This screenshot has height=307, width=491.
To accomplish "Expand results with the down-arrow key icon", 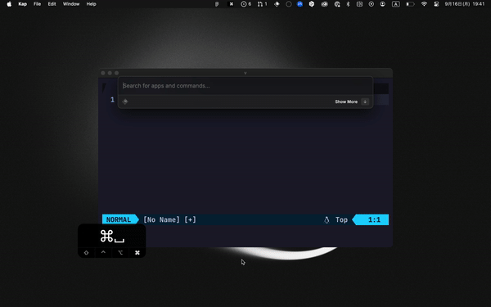I will (x=365, y=102).
